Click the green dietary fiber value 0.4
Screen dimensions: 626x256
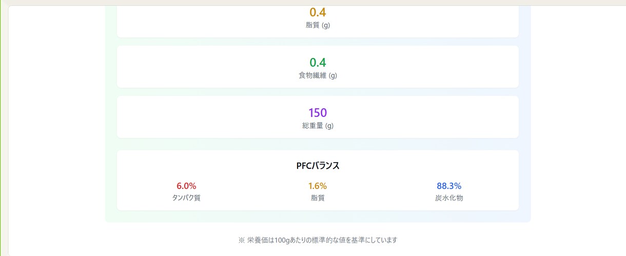pyautogui.click(x=318, y=63)
